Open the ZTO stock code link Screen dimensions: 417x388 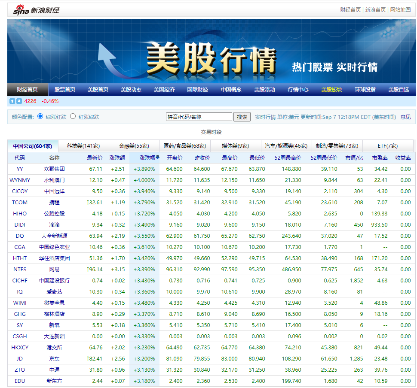pyautogui.click(x=20, y=370)
